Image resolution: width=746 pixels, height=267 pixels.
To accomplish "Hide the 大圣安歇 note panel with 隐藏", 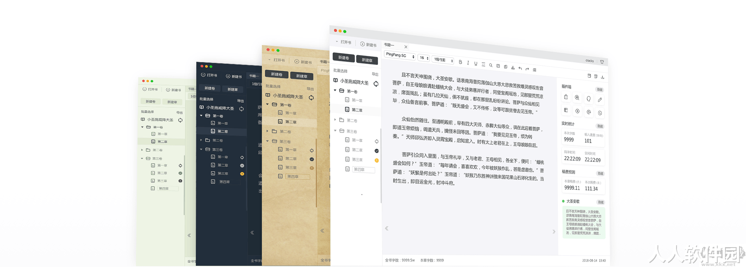I will coord(601,202).
